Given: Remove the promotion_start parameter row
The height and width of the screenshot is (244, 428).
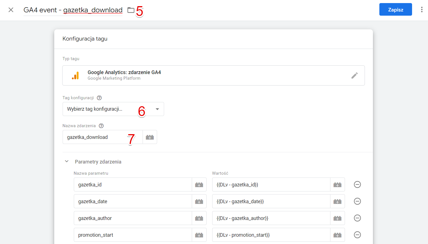Looking at the screenshot, I should click(357, 235).
